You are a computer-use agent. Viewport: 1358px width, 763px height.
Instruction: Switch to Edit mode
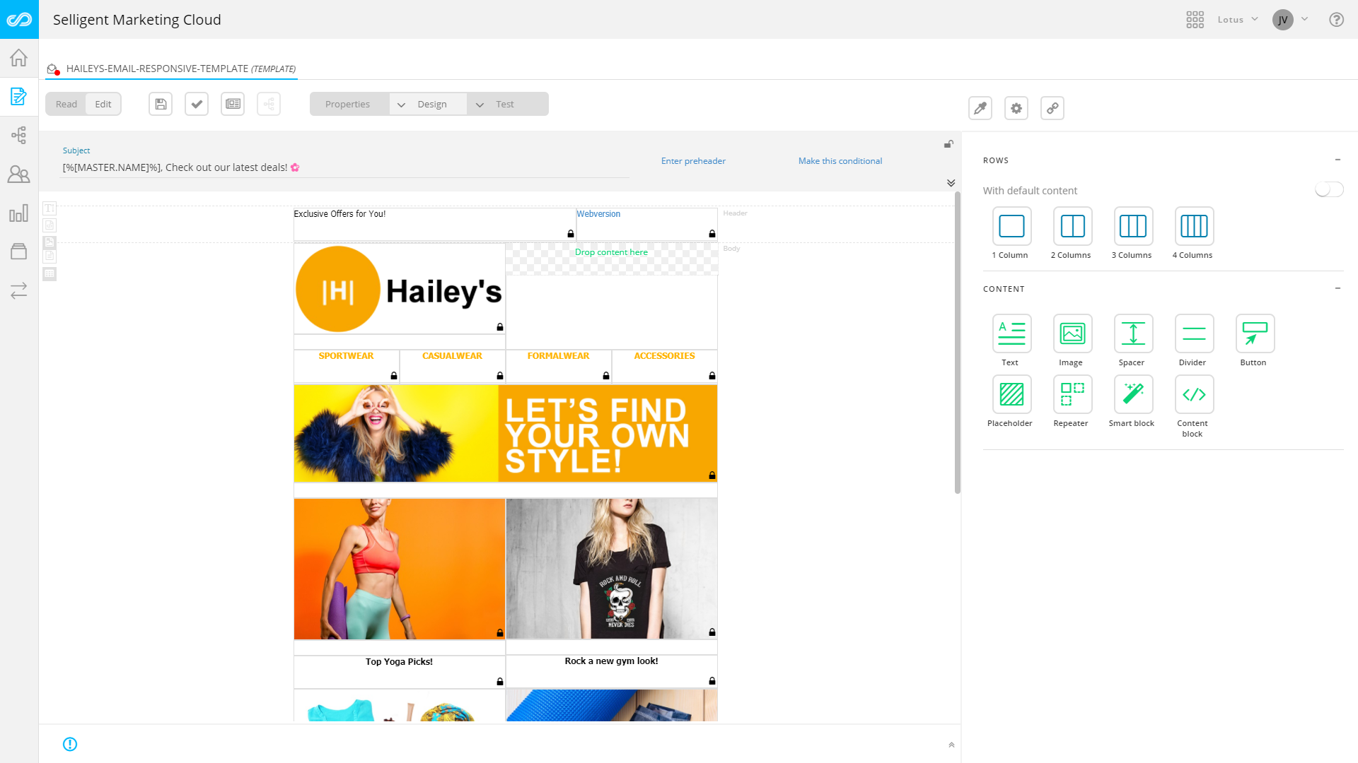pyautogui.click(x=103, y=103)
